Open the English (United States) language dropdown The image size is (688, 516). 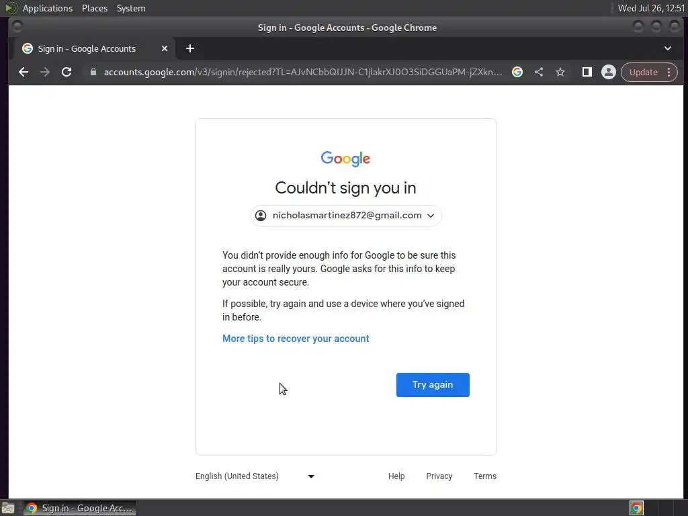pos(255,476)
